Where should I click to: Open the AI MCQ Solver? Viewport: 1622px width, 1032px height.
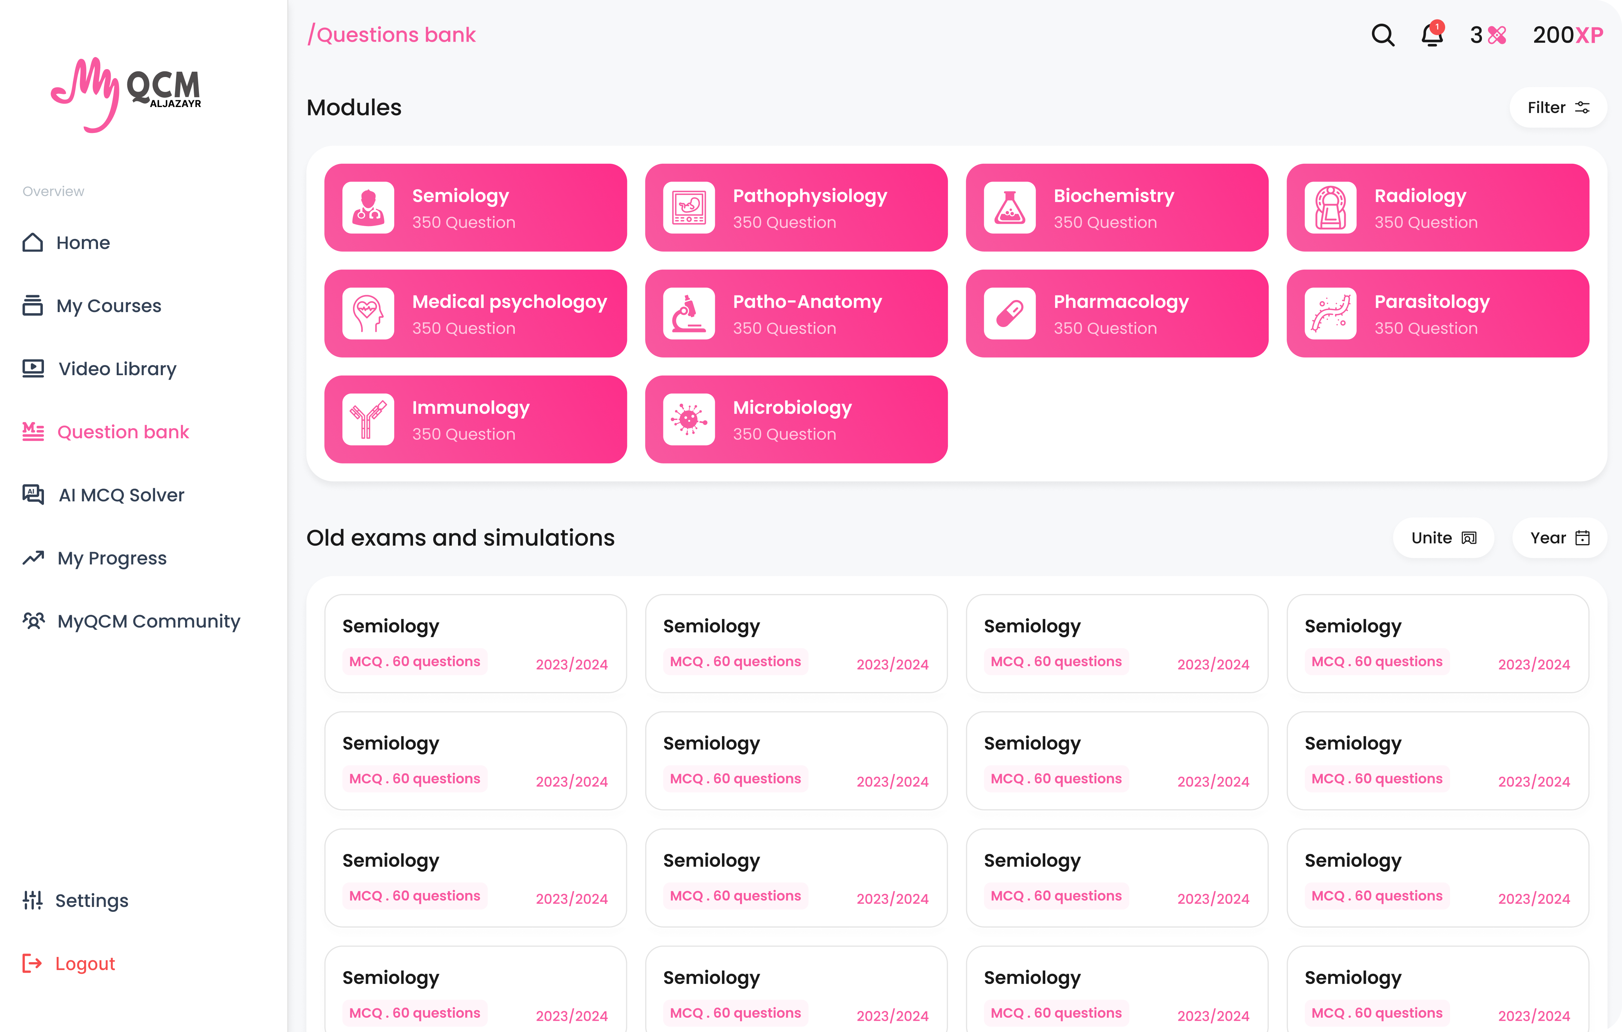[x=121, y=495]
